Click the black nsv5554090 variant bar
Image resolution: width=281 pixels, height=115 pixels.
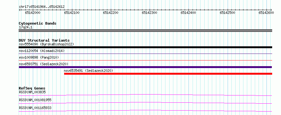(x=145, y=47)
